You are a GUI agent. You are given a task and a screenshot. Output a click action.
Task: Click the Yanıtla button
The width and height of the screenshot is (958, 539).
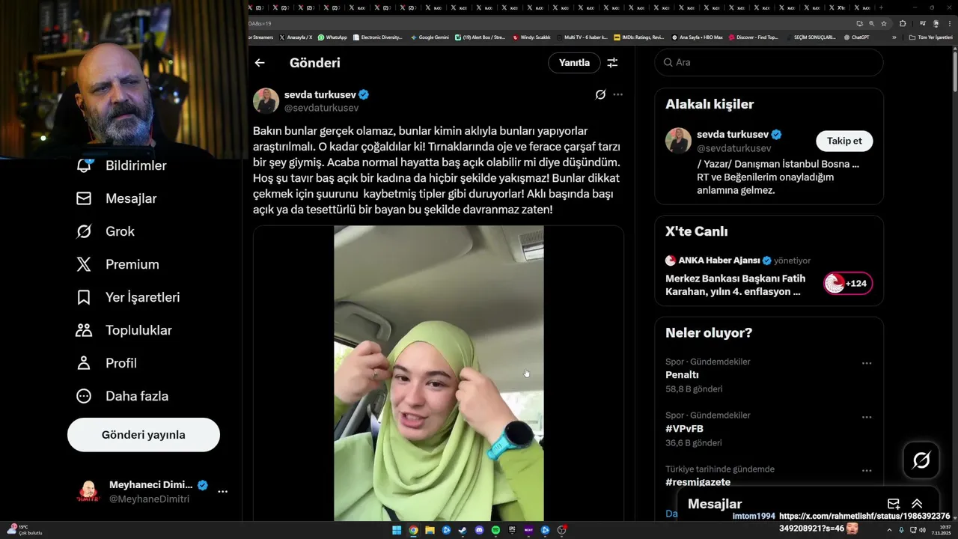pos(574,63)
